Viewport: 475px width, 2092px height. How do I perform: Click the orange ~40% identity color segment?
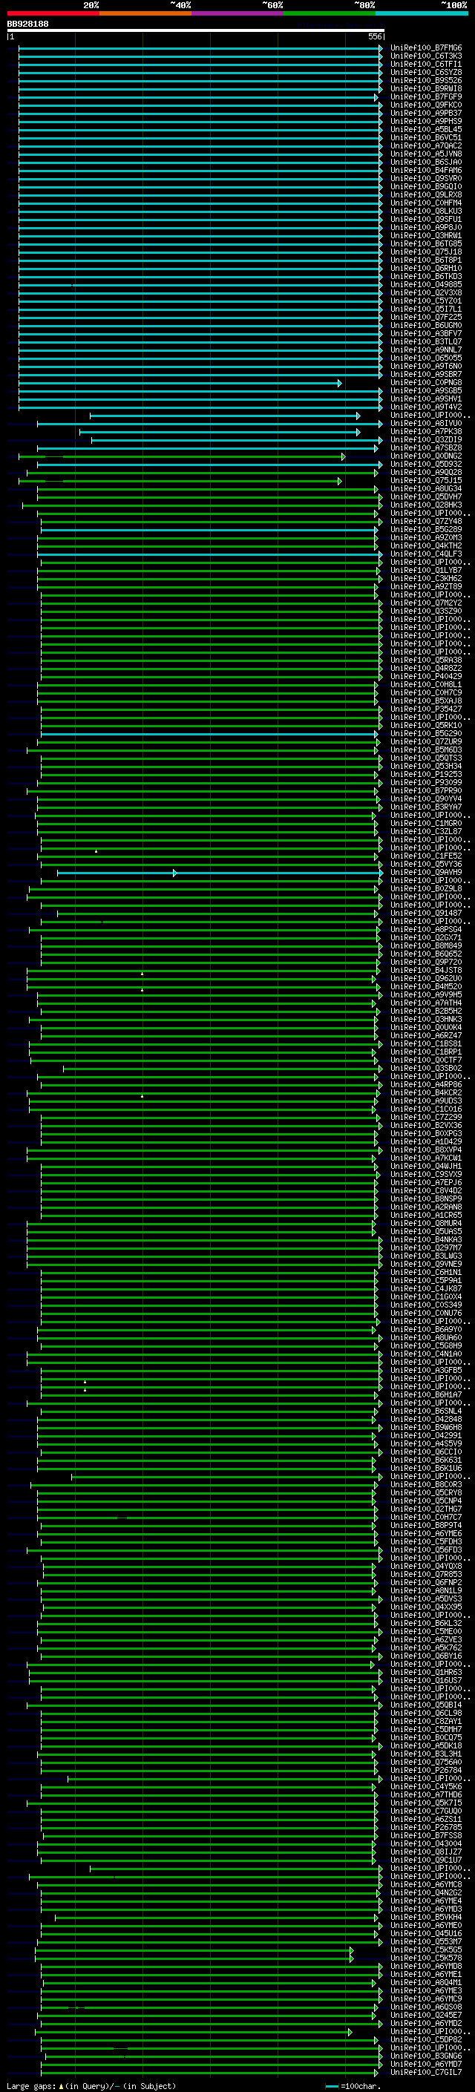coord(145,13)
